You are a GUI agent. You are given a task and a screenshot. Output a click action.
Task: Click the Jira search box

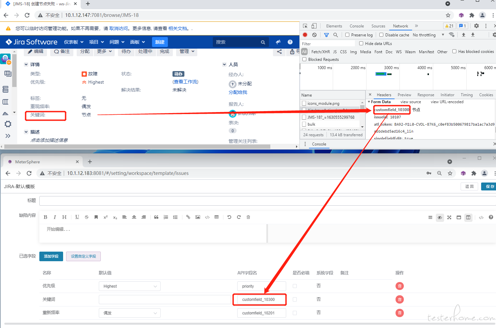click(241, 42)
